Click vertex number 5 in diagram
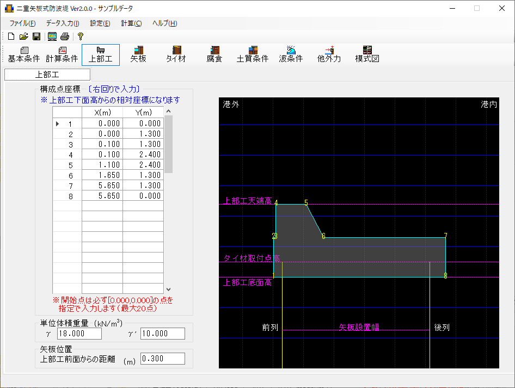This screenshot has height=388, width=515. 306,202
